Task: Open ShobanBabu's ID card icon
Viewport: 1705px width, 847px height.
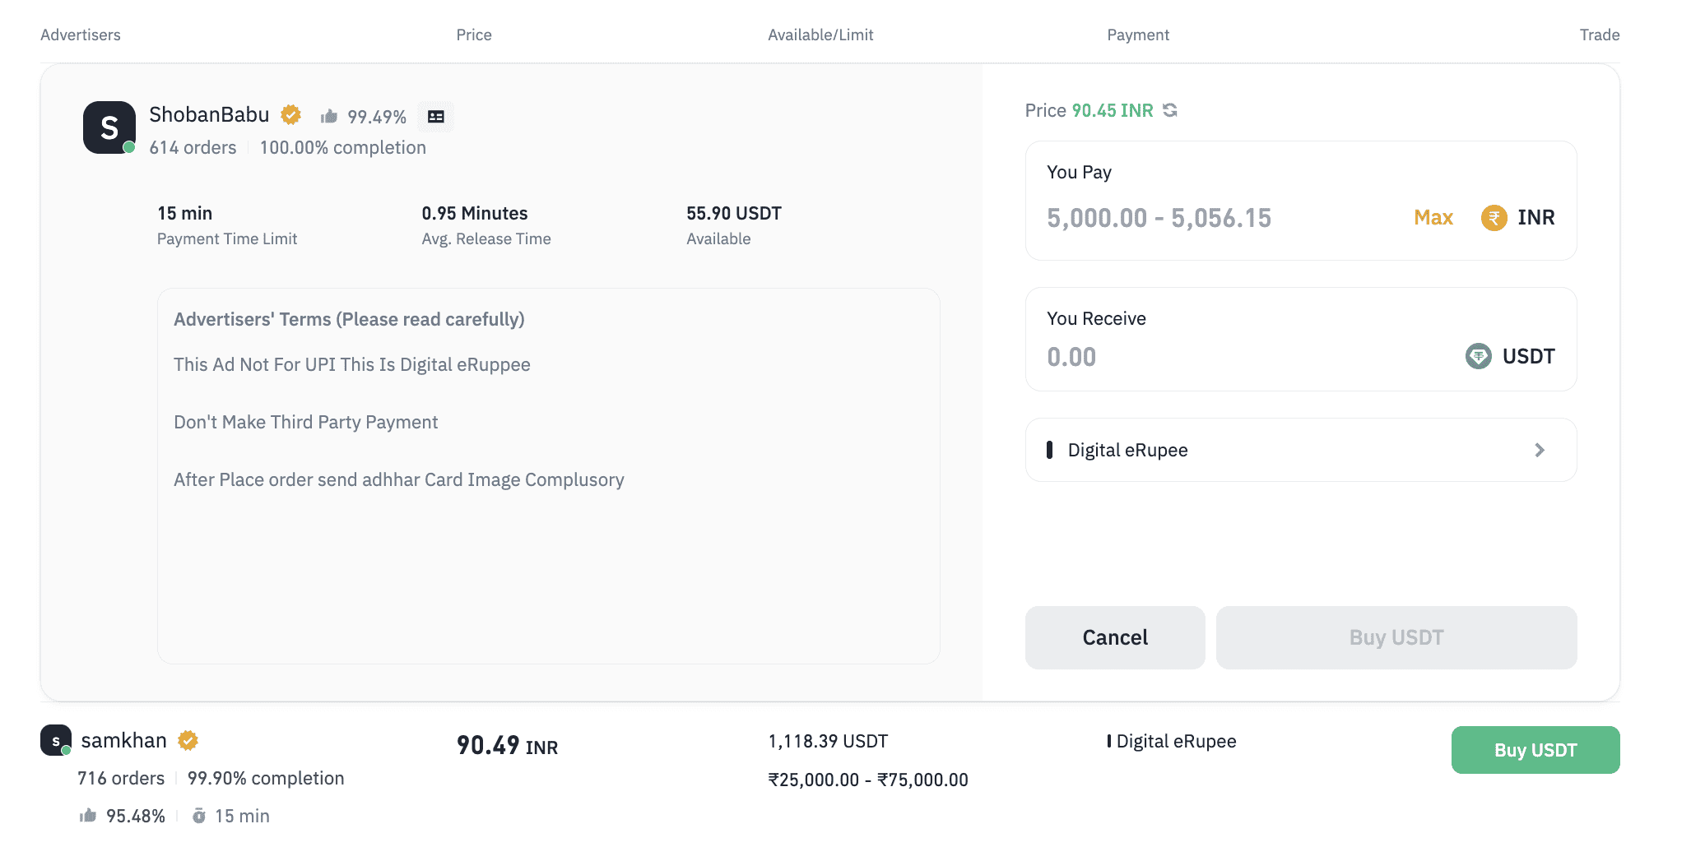Action: tap(435, 117)
